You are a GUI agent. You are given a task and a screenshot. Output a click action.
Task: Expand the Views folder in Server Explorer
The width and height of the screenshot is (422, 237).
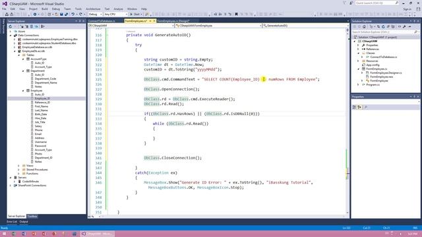point(18,165)
